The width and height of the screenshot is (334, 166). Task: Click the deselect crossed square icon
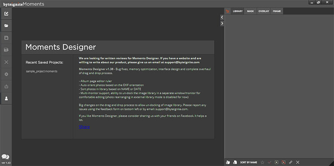(x=283, y=162)
